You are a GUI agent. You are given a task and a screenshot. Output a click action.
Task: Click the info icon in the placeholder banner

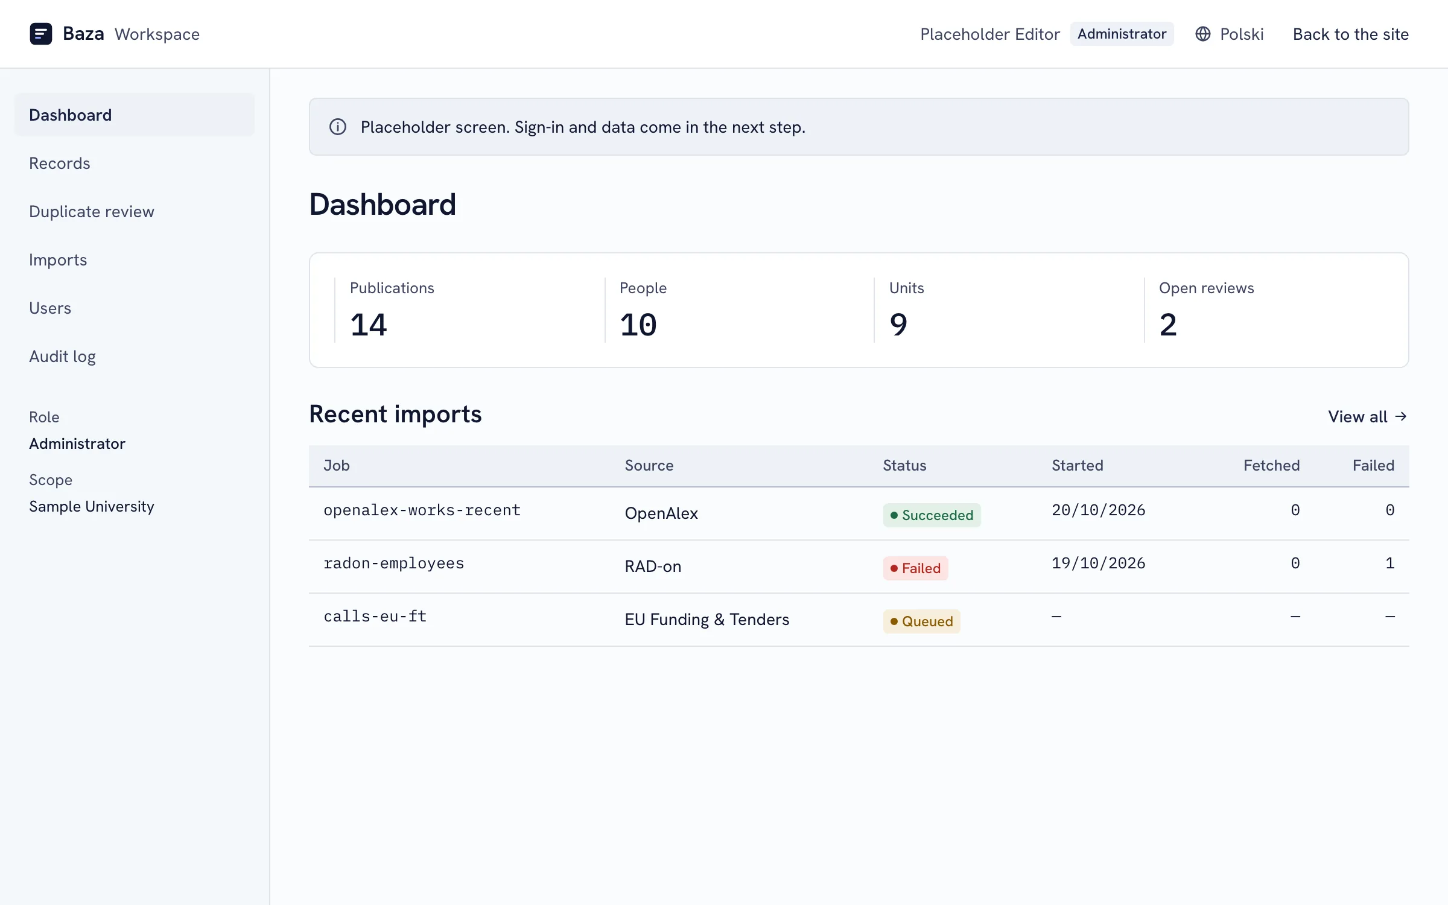pyautogui.click(x=338, y=127)
